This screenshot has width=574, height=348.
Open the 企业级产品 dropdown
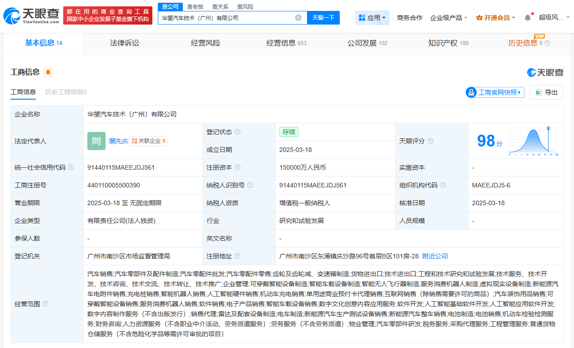[x=448, y=17]
